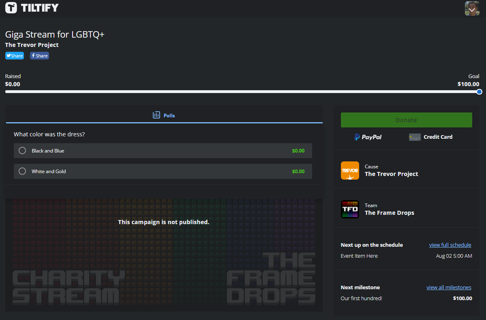Select the Polls tab
Viewport: 486px width, 320px height.
tap(164, 115)
